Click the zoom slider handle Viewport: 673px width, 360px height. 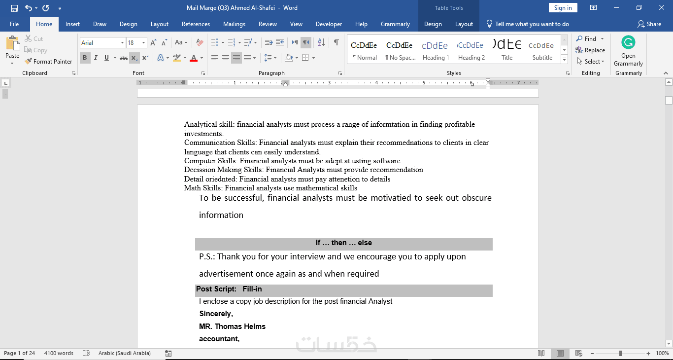coord(620,353)
